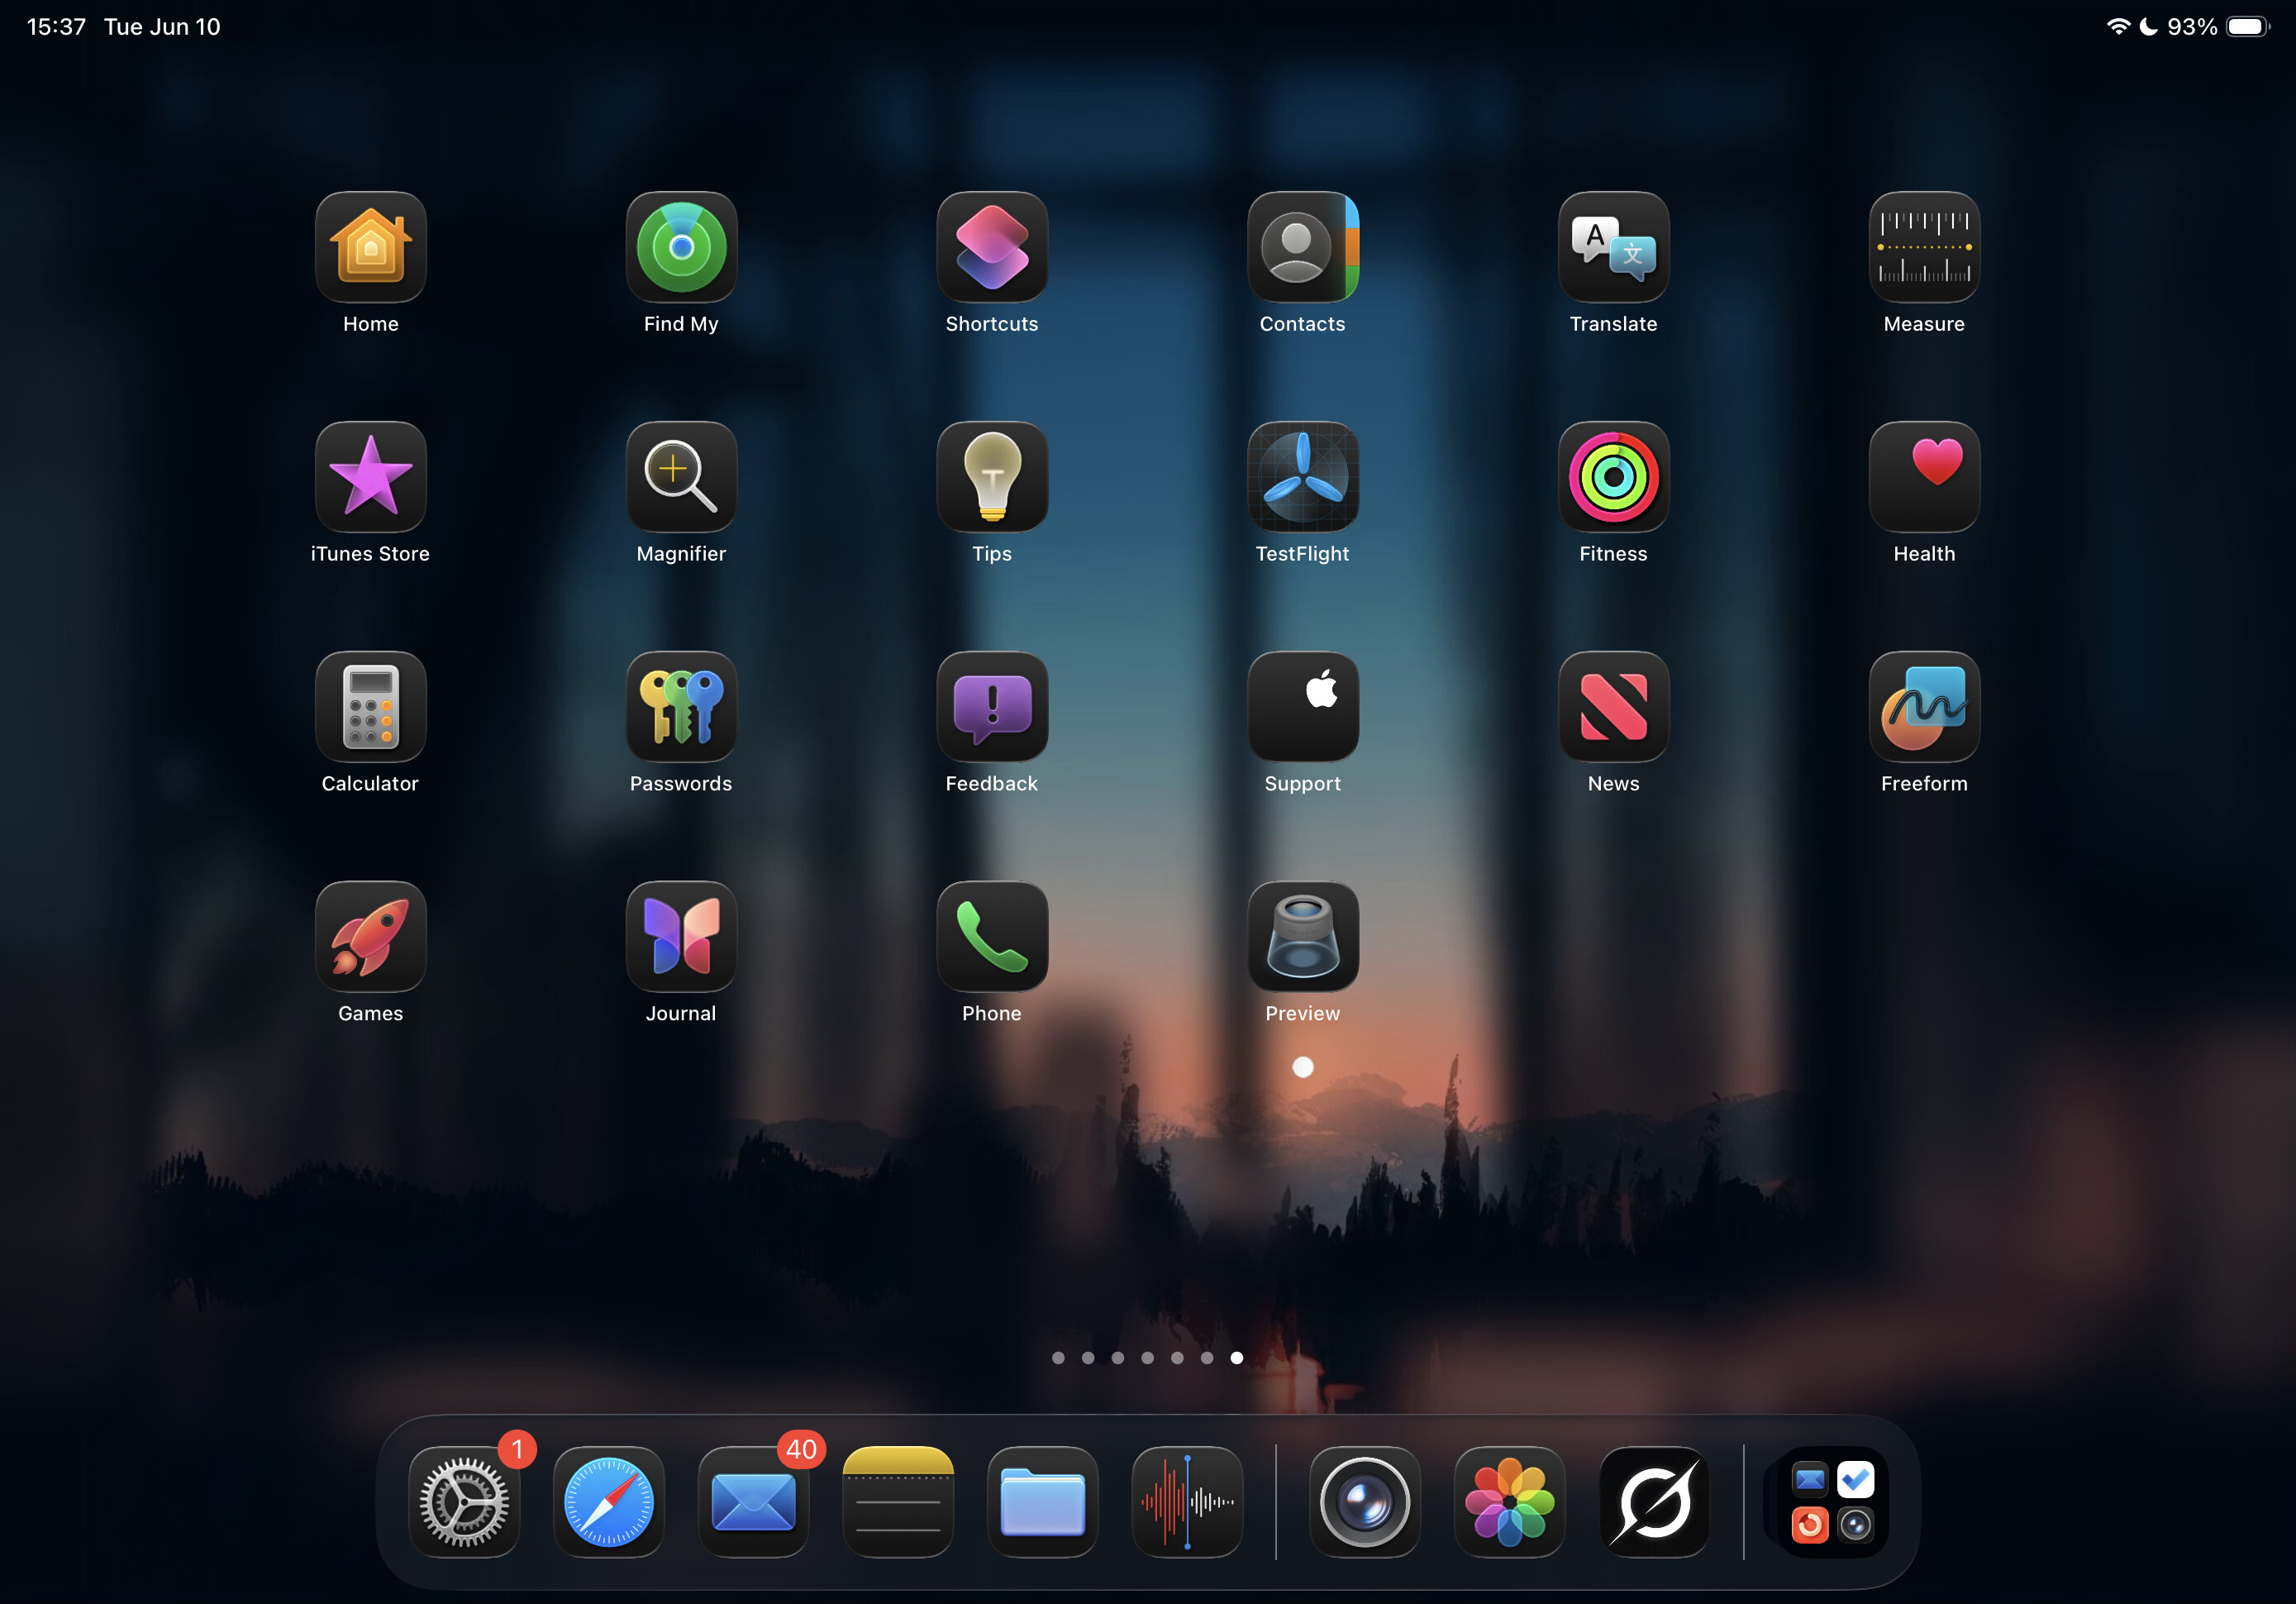Launch the Apple Support app

coord(1303,708)
